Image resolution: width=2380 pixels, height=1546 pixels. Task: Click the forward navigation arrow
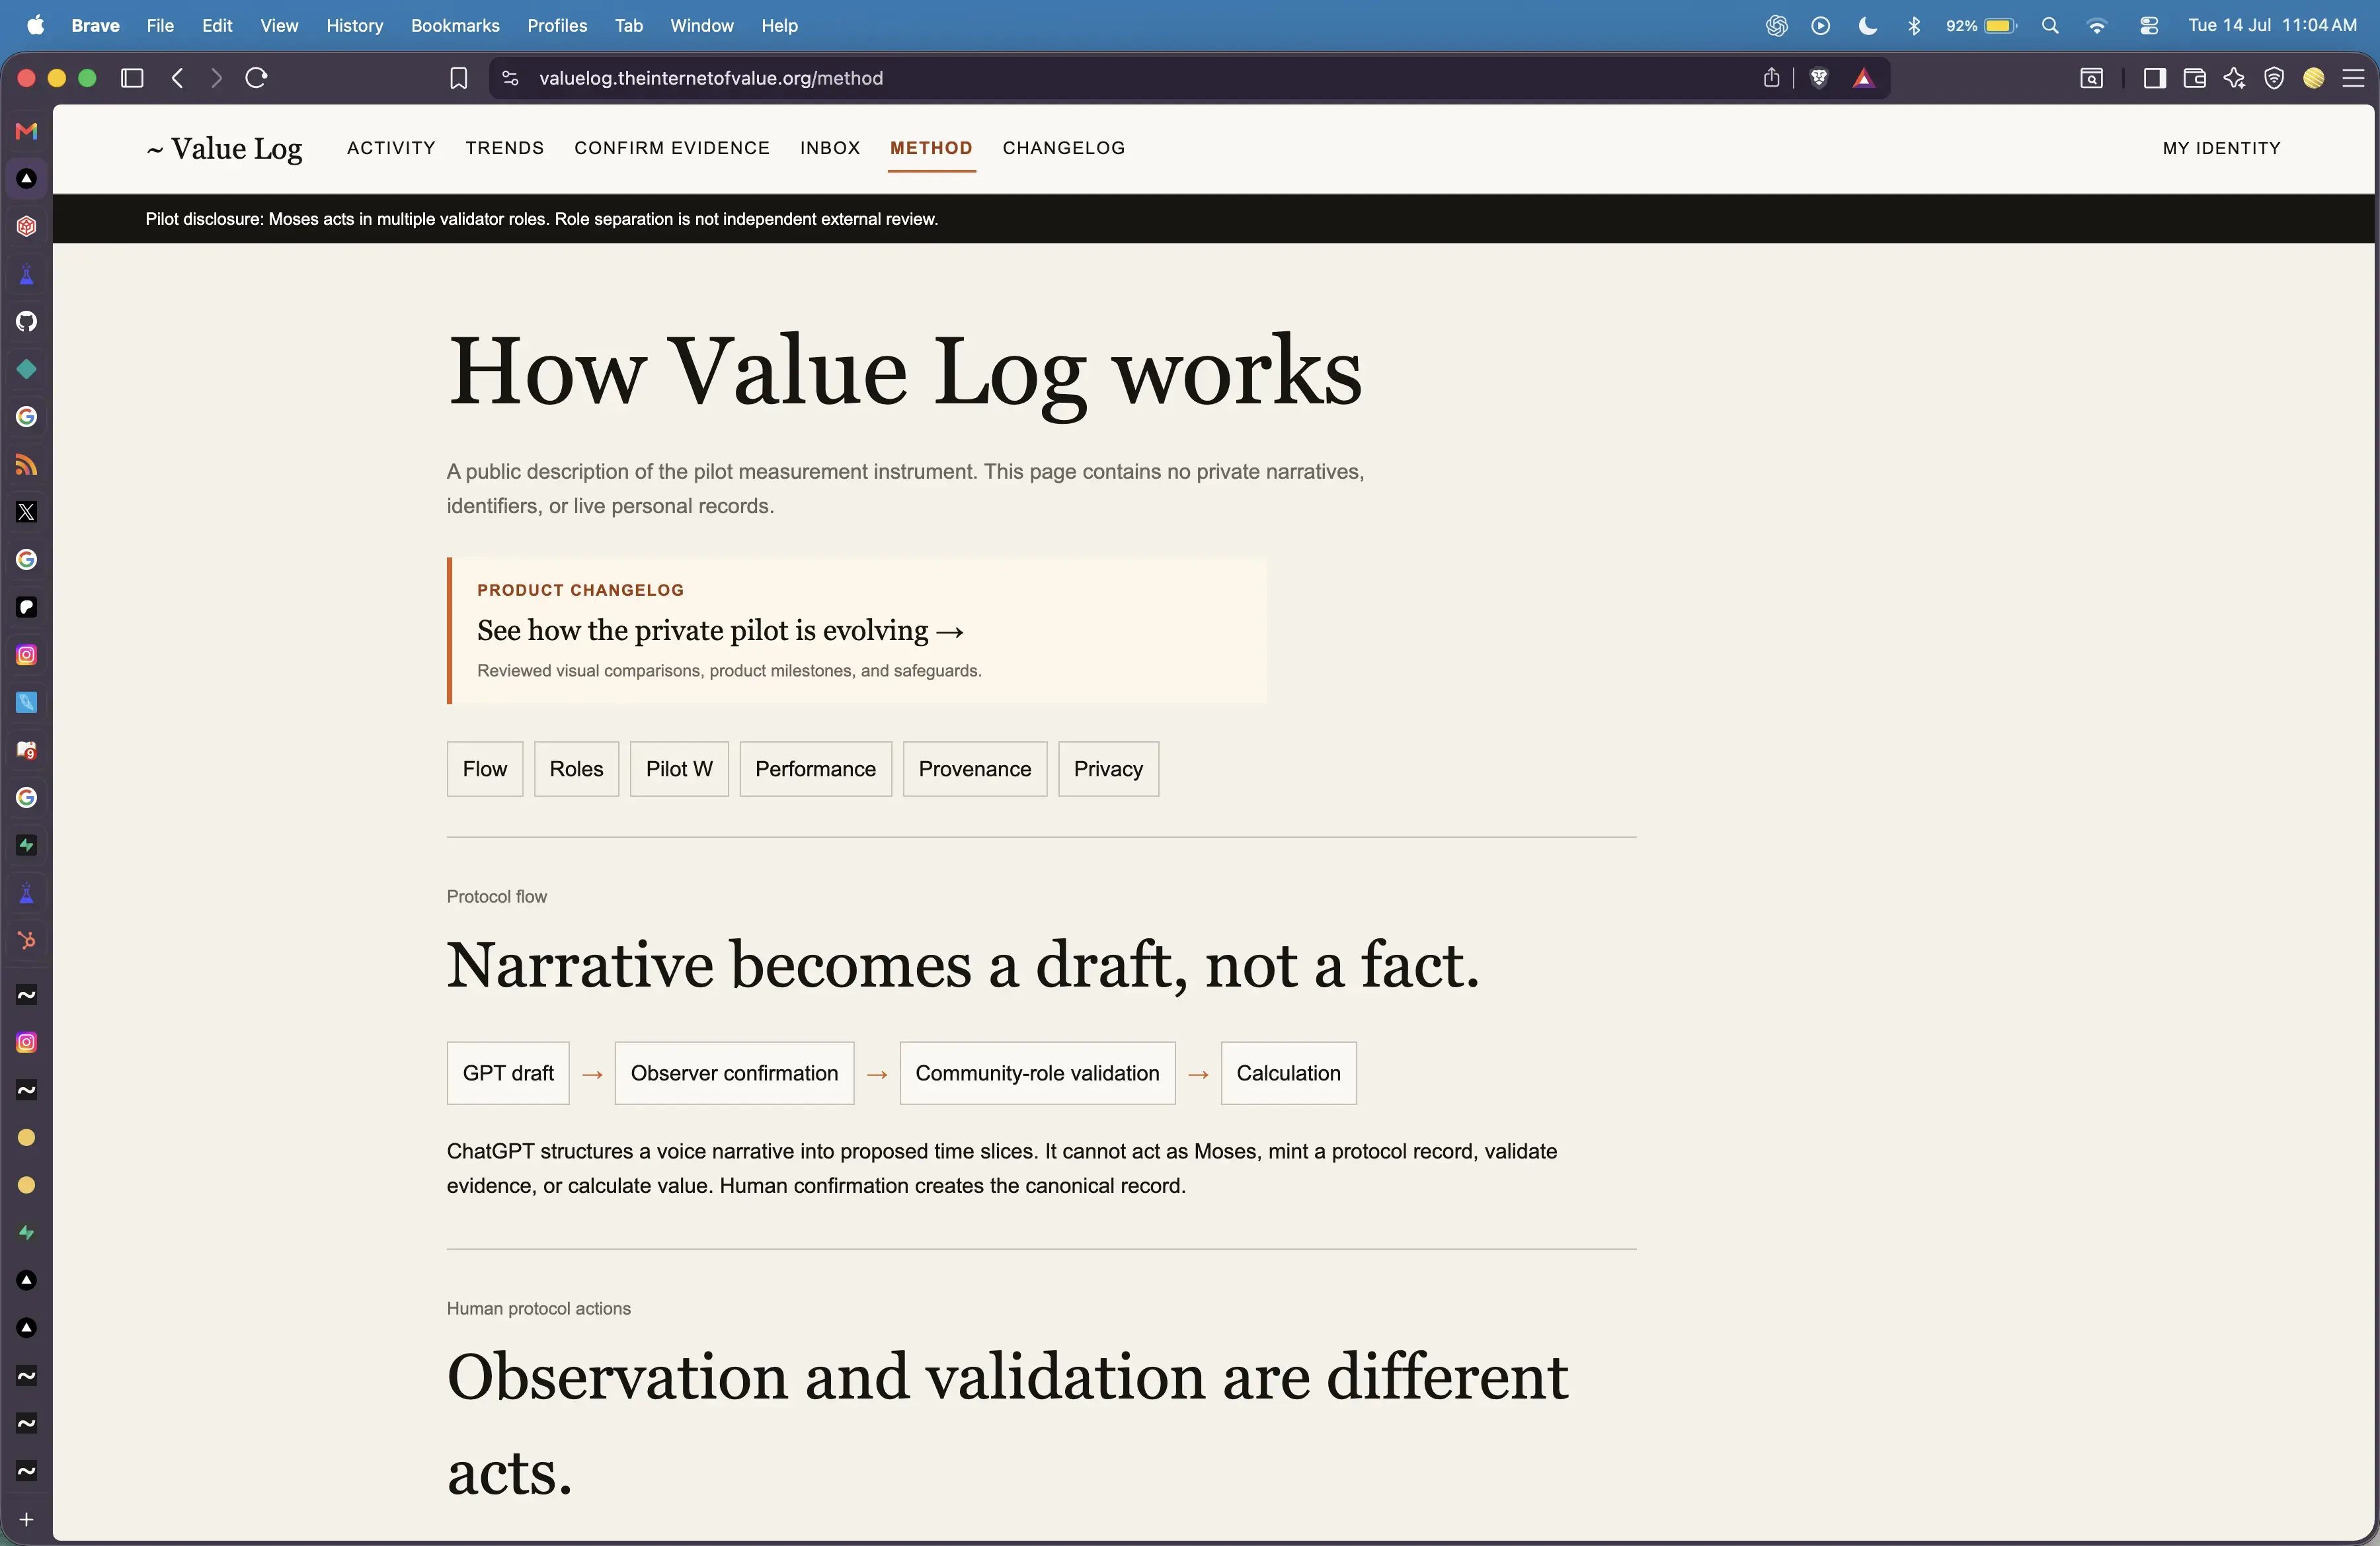pos(216,78)
